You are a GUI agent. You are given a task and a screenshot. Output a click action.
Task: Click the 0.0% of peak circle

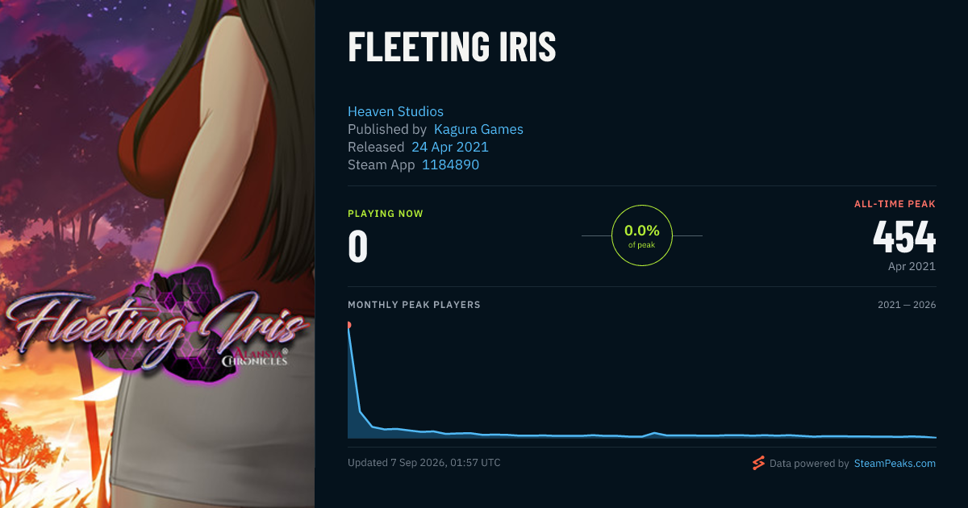point(642,235)
